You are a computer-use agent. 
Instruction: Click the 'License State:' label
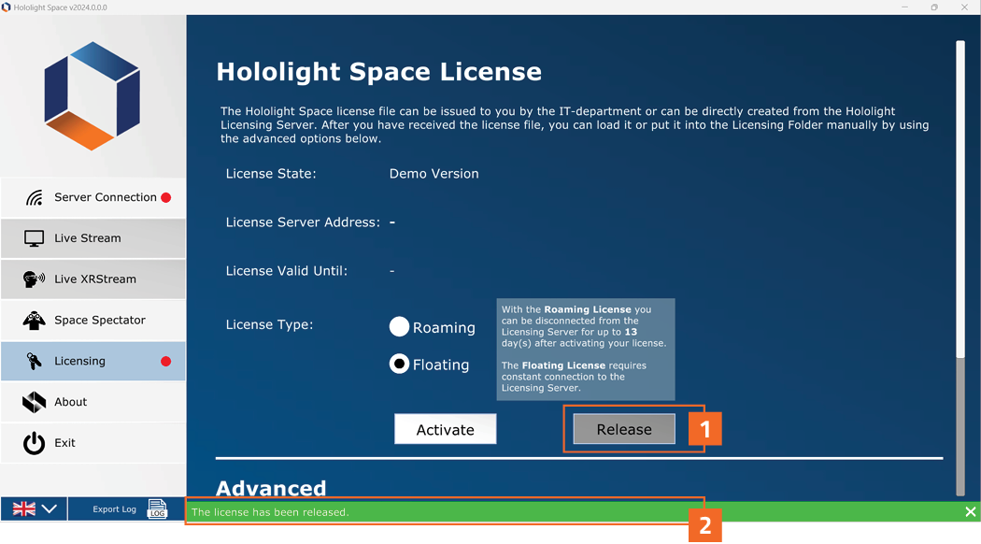point(271,174)
